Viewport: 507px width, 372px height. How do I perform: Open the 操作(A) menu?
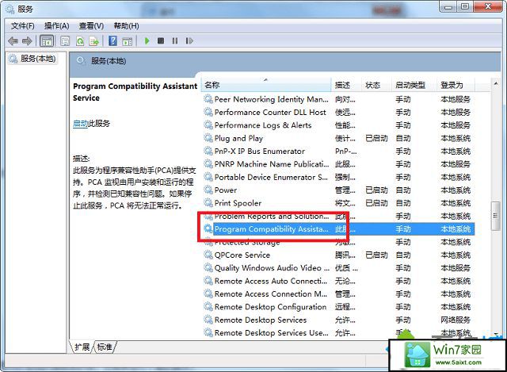point(56,26)
